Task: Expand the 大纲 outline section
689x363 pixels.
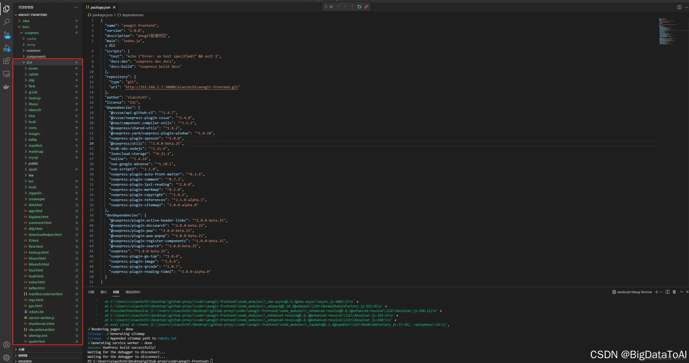Action: click(x=21, y=350)
